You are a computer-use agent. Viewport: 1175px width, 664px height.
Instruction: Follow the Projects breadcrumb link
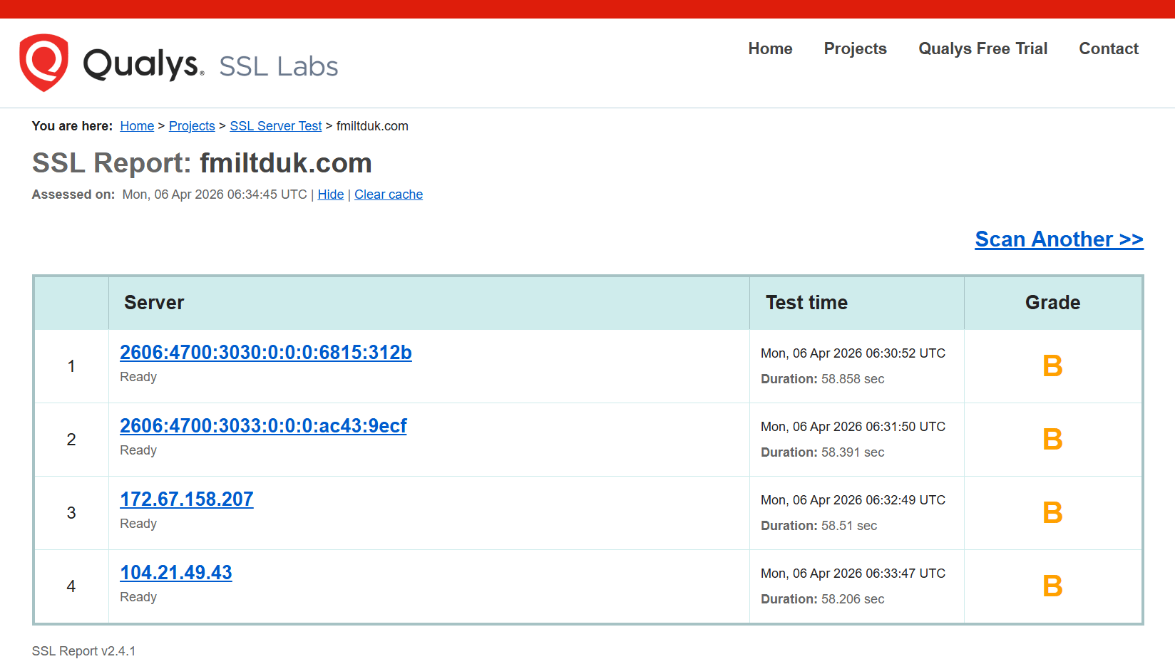click(x=192, y=126)
